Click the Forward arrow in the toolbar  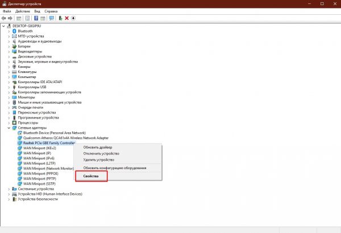pyautogui.click(x=10, y=18)
